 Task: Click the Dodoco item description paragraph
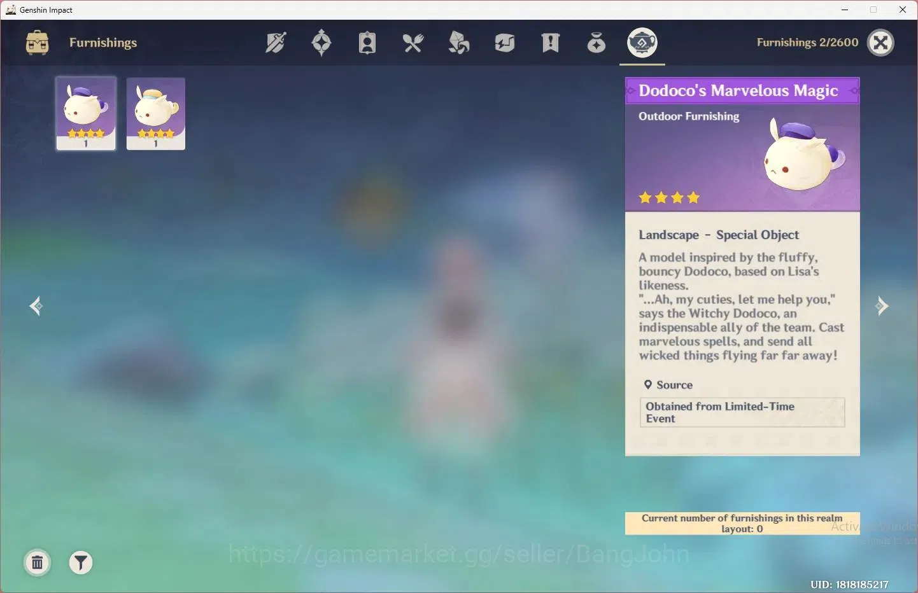pos(742,307)
